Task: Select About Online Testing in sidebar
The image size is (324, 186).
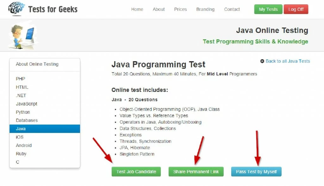Action: pyautogui.click(x=37, y=64)
